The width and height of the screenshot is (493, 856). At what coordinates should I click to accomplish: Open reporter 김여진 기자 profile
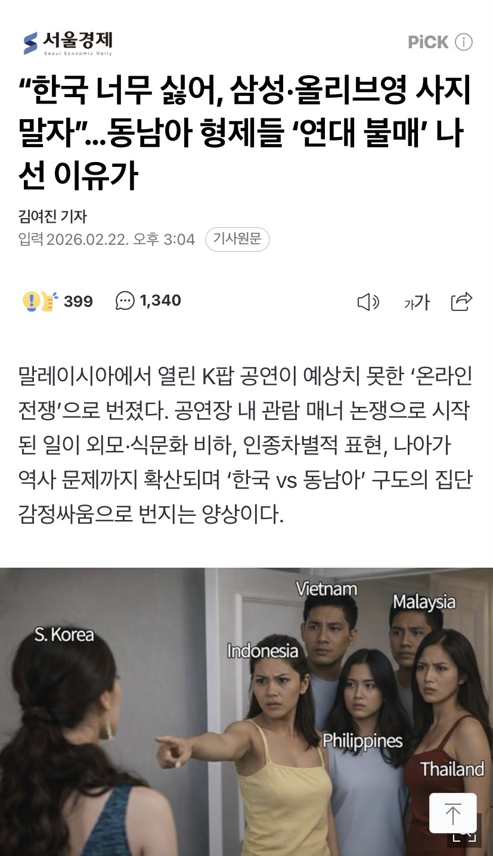53,217
